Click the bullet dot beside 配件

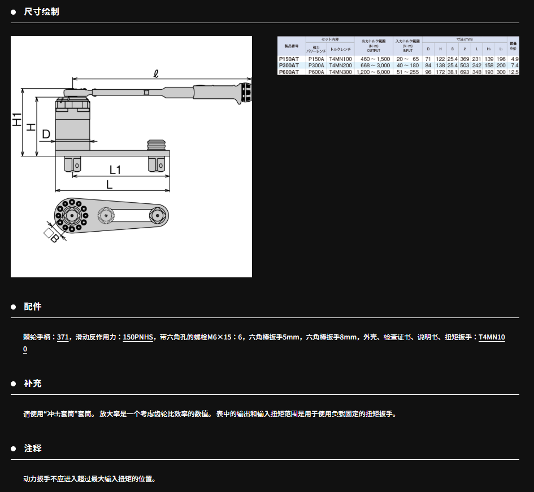point(14,307)
